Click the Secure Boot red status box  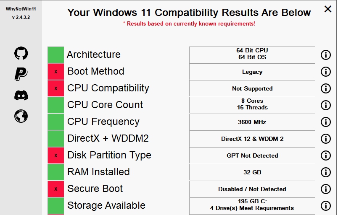55,189
